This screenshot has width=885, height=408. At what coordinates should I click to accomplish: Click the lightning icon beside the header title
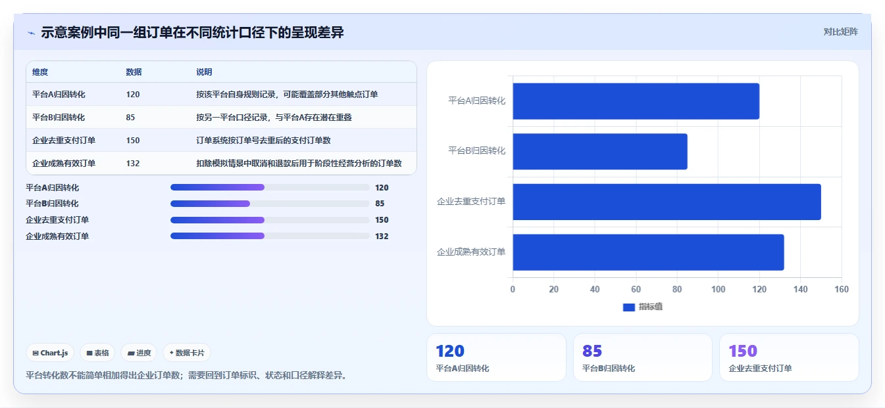(31, 33)
